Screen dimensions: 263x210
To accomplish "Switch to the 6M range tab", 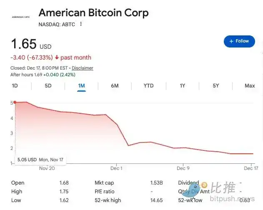I will [115, 86].
